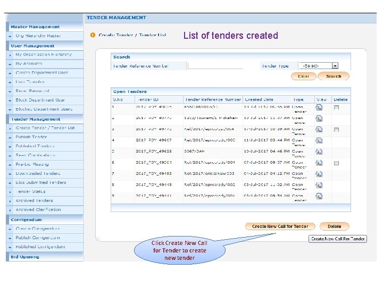Open Archived Tenders sidebar link
383x287 pixels.
(45, 200)
